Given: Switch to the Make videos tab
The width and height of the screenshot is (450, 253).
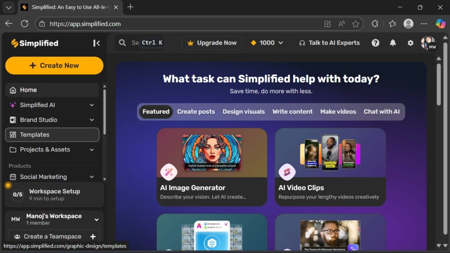Looking at the screenshot, I should pyautogui.click(x=338, y=112).
